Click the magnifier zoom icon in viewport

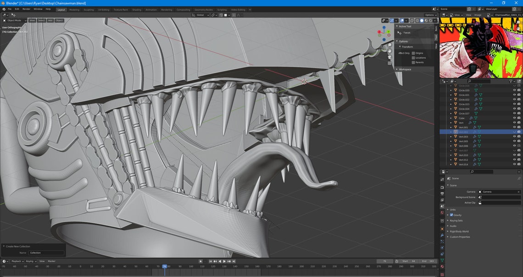tap(389, 44)
